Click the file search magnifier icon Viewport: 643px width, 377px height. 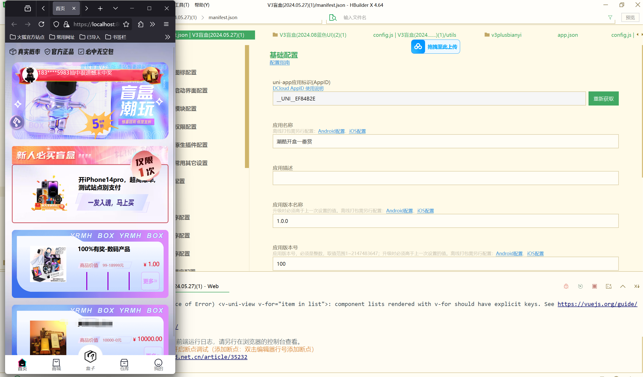[333, 17]
